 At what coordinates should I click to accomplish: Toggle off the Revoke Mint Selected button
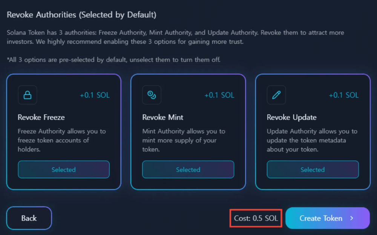188,169
